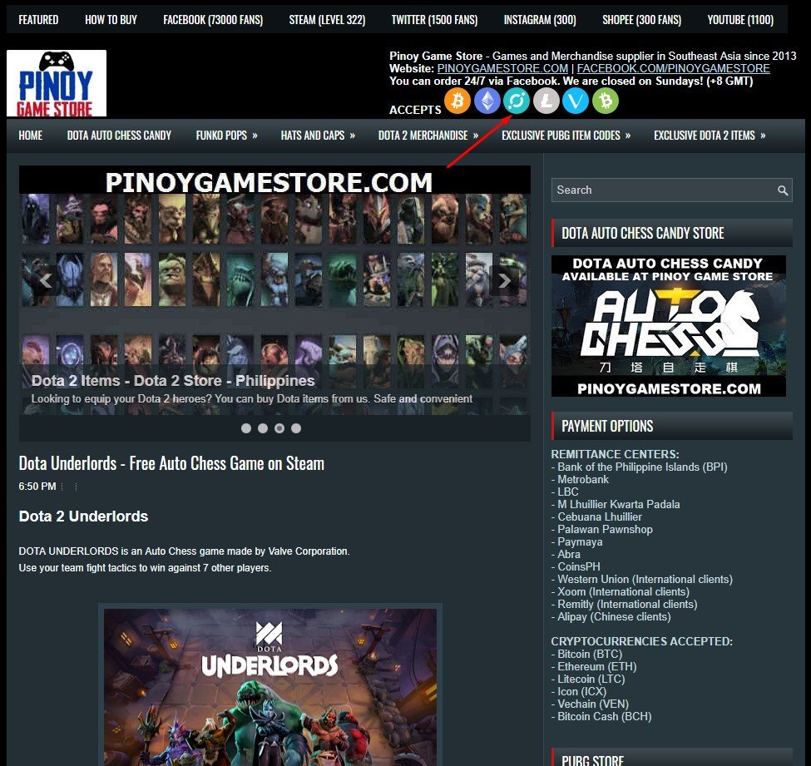This screenshot has width=811, height=766.
Task: Click the Bitcoin Cash (BCH) list entry
Action: pos(601,716)
